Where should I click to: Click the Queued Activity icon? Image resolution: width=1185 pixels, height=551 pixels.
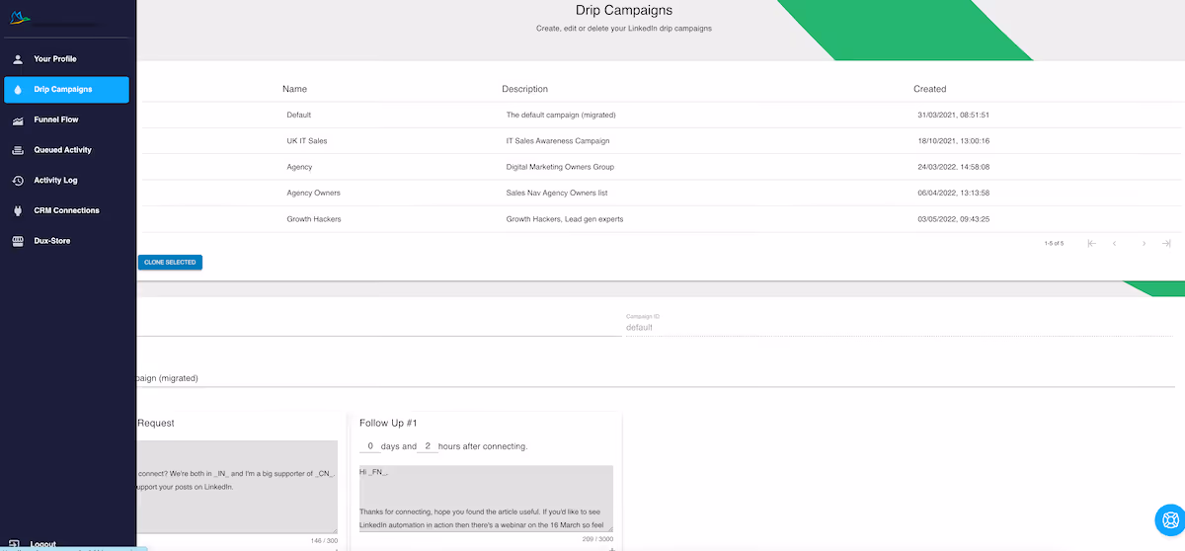[x=18, y=150]
